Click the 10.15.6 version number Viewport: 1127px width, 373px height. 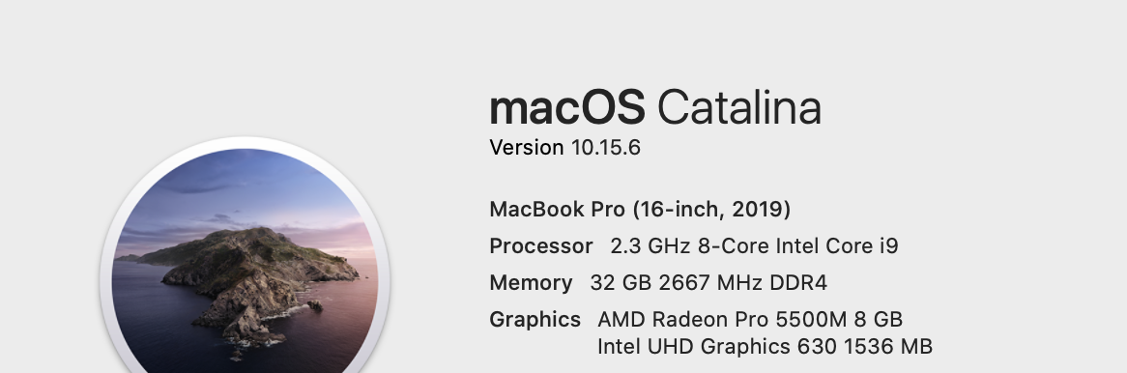[605, 147]
